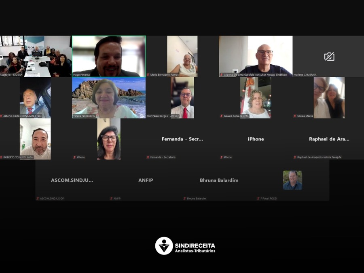Click the muted microphone icon next to ROBERTO TOSHIRO KASAI
Screen dimensions: 364x273
click(x=1, y=157)
